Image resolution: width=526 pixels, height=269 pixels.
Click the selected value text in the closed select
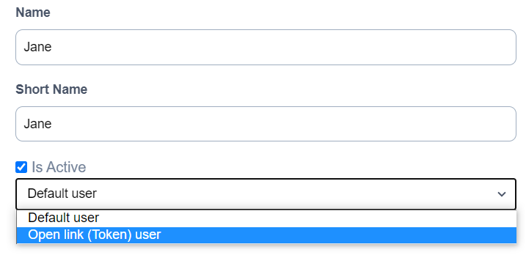(62, 194)
